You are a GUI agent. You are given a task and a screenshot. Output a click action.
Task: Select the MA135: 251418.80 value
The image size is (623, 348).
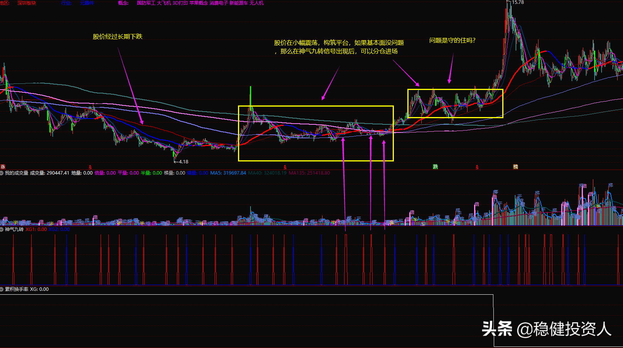click(x=309, y=173)
